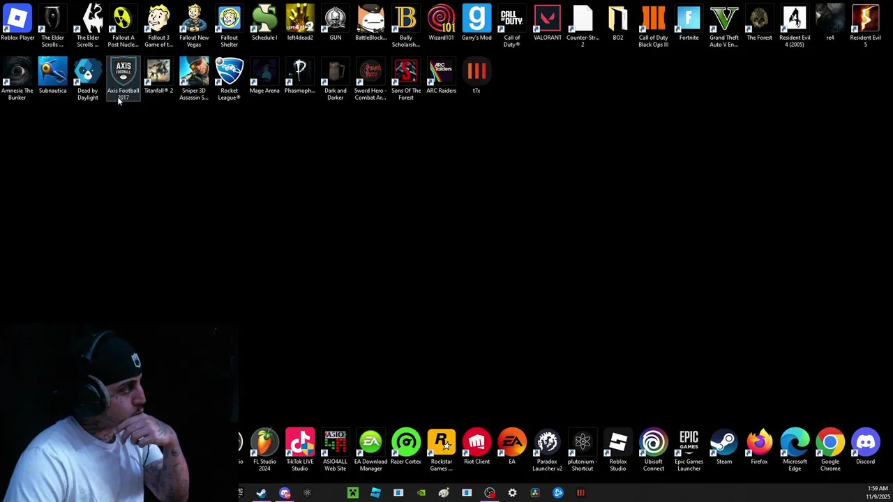
Task: Open the Settings gear on the taskbar
Action: (x=512, y=493)
